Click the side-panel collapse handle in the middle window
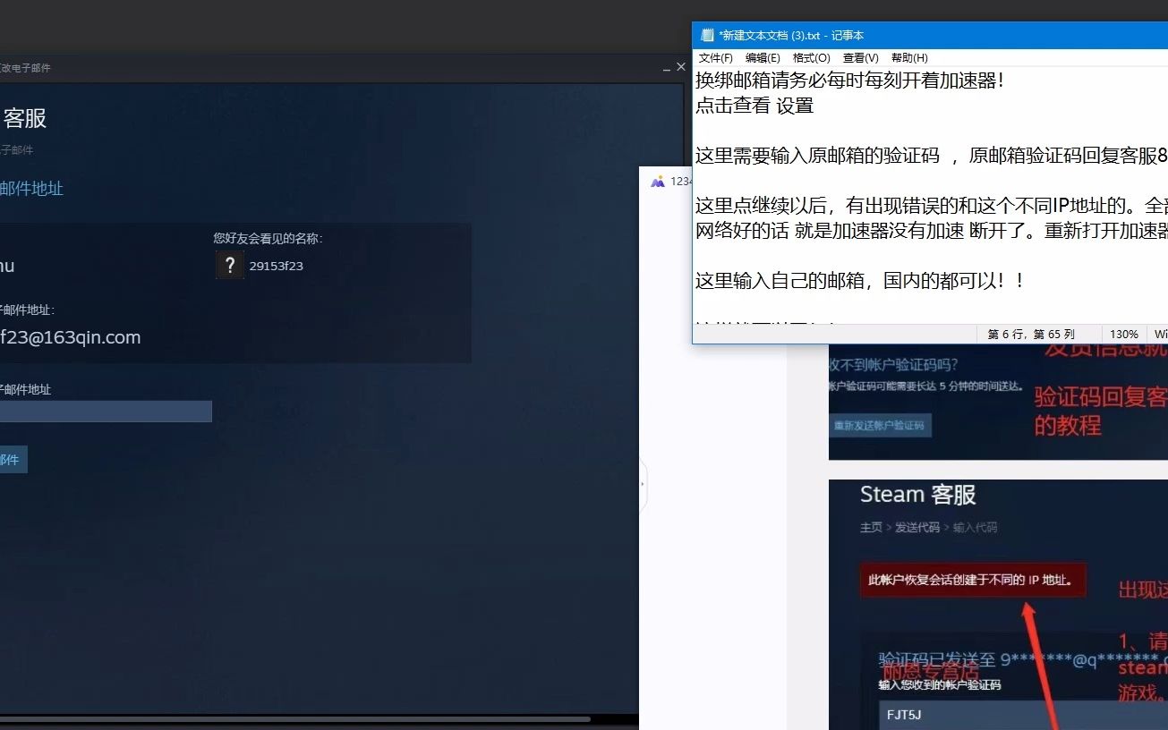The image size is (1168, 730). [x=643, y=483]
